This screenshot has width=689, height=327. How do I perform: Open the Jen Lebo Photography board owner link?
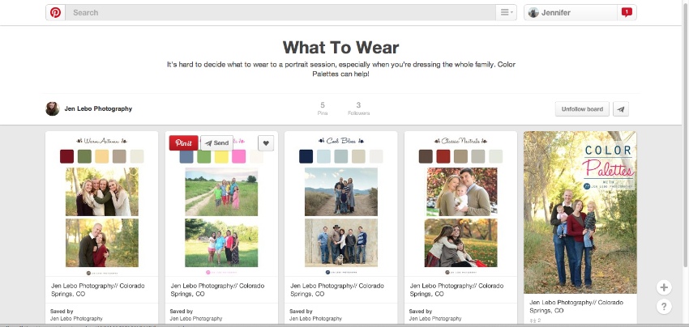click(98, 108)
